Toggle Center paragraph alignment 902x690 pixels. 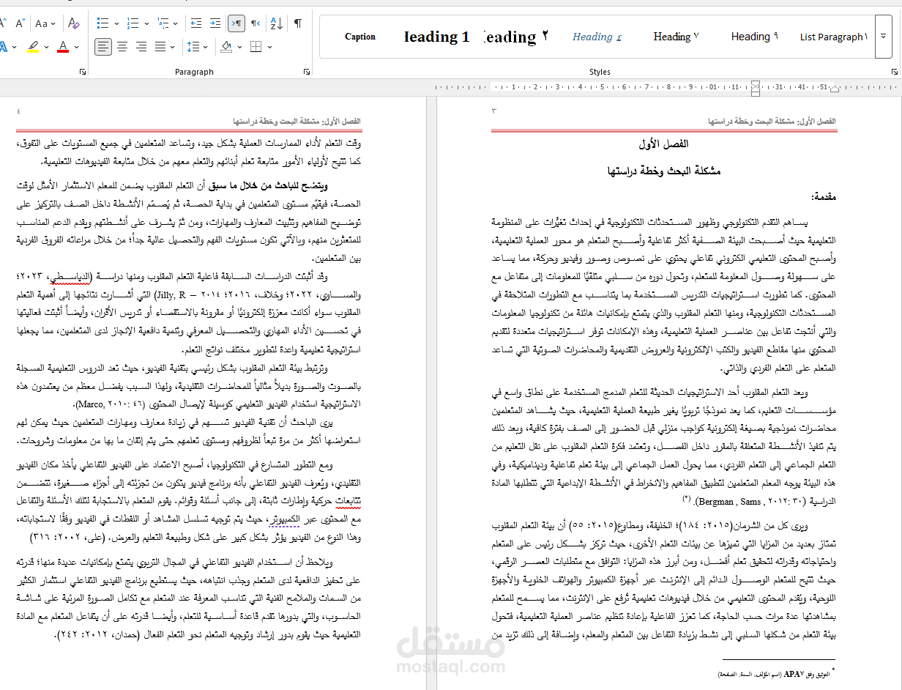tap(122, 47)
